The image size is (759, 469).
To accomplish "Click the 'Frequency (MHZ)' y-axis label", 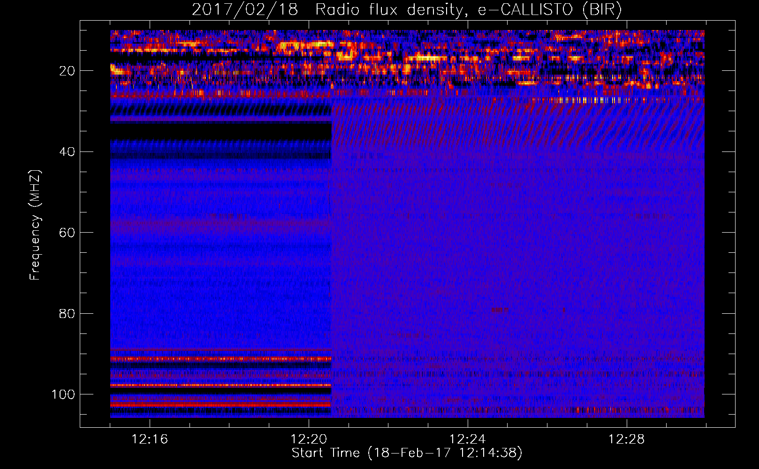I will pos(35,225).
